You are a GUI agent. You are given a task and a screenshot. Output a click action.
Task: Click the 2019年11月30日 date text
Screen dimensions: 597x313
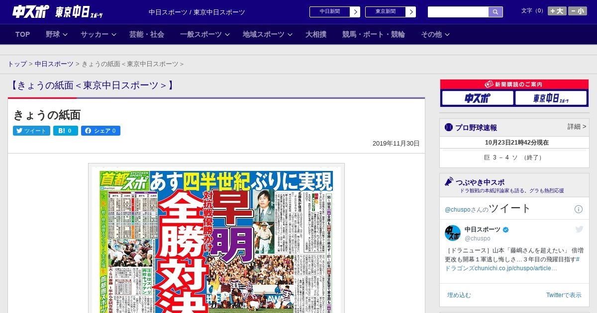pos(396,144)
